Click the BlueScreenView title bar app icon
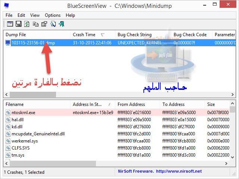This screenshot has width=239, height=179. (7, 6)
